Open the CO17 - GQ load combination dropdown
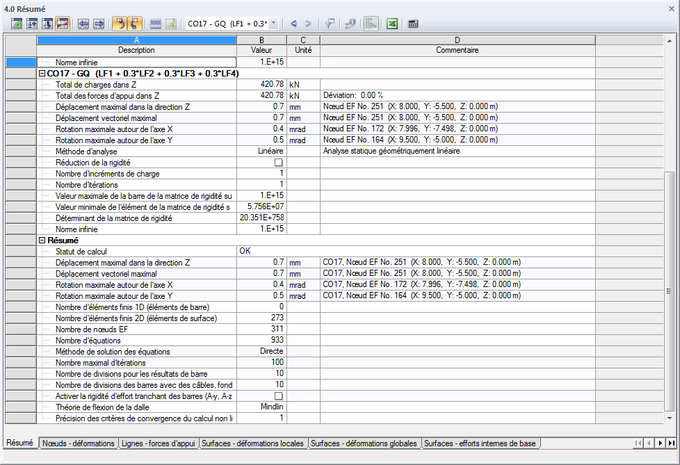Screen dimensions: 680x465 (274, 24)
